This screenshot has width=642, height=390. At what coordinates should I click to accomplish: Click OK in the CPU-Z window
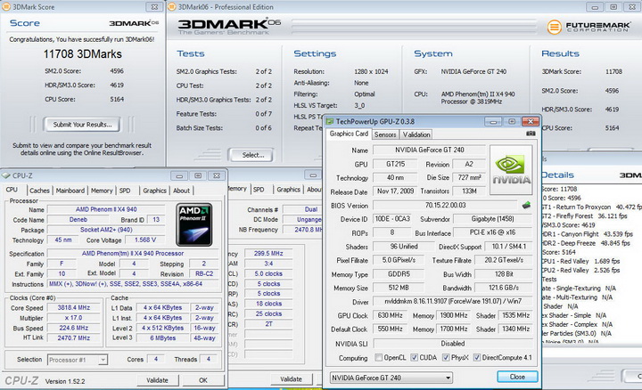tap(203, 380)
